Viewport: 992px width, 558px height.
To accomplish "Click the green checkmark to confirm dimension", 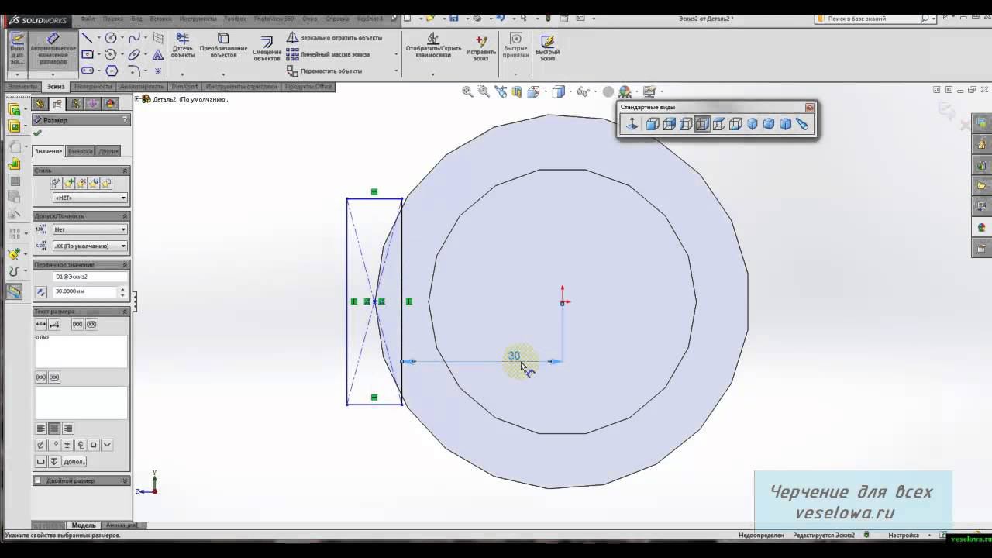I will coord(37,133).
